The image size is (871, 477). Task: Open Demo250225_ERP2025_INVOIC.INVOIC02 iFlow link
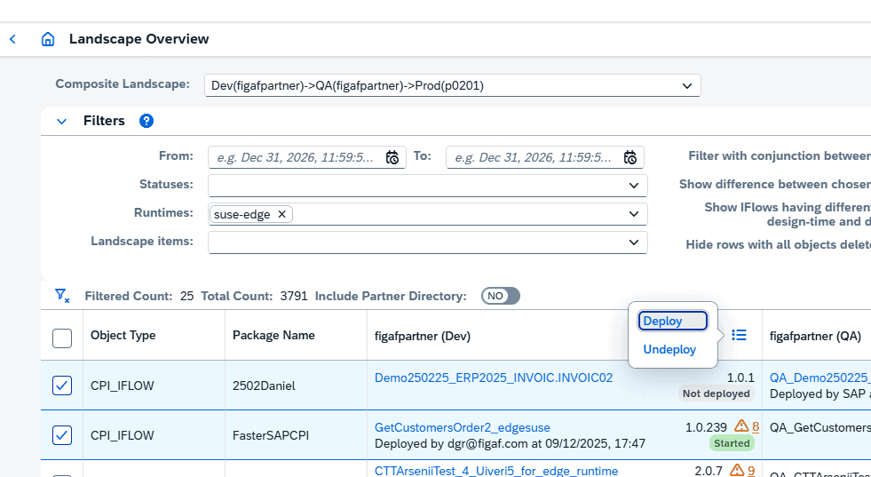pyautogui.click(x=494, y=378)
